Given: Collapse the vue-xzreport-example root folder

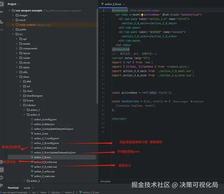Looking at the screenshot, I should coord(9,11).
